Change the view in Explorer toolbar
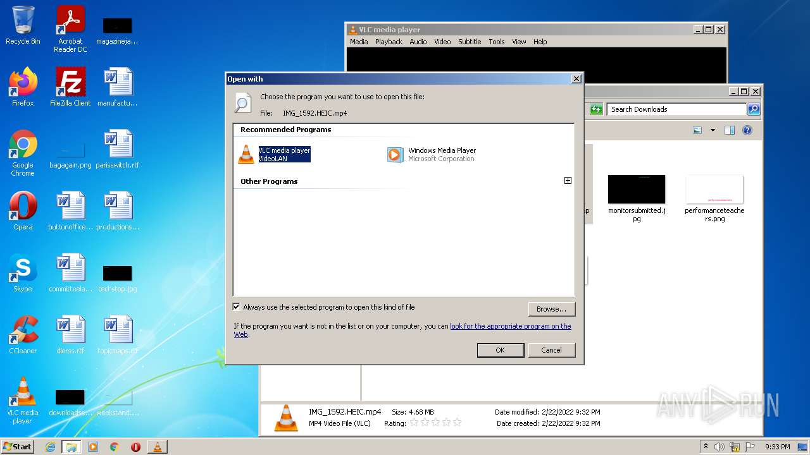Image resolution: width=810 pixels, height=455 pixels. (x=697, y=130)
